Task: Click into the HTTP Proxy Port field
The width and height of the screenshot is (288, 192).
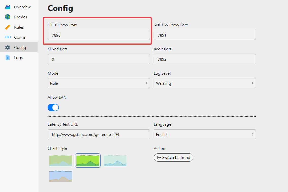Action: pos(99,35)
